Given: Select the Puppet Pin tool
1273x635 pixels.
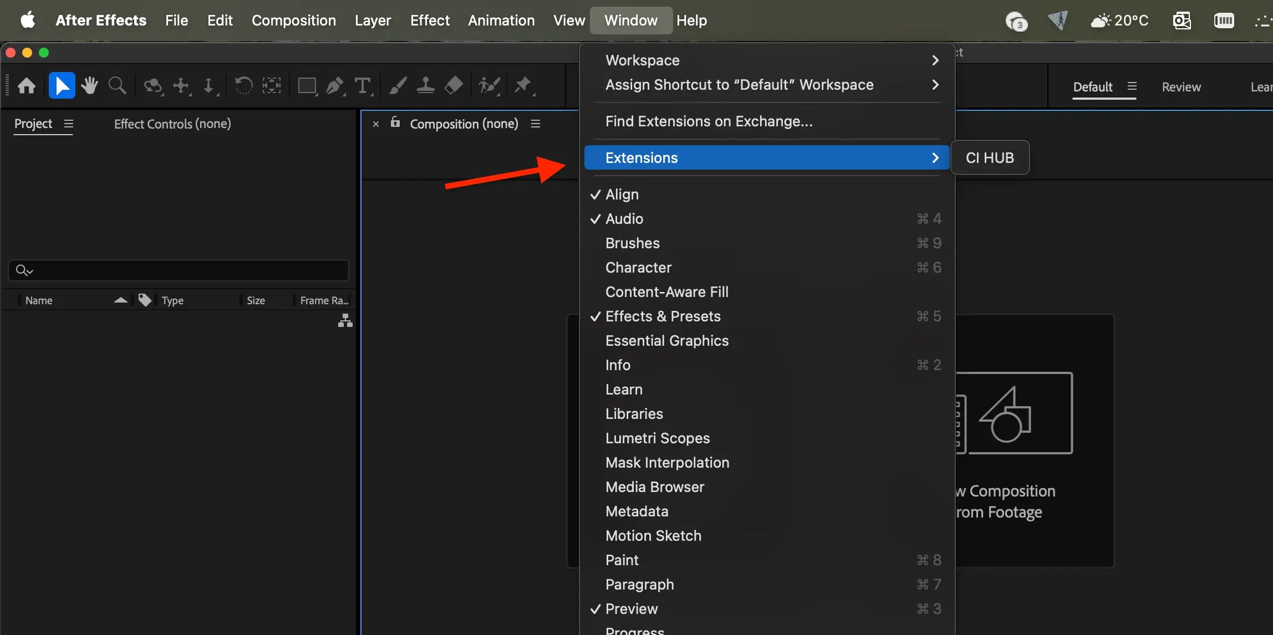Looking at the screenshot, I should 523,86.
